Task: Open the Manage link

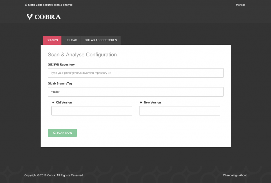Action: 241,5
